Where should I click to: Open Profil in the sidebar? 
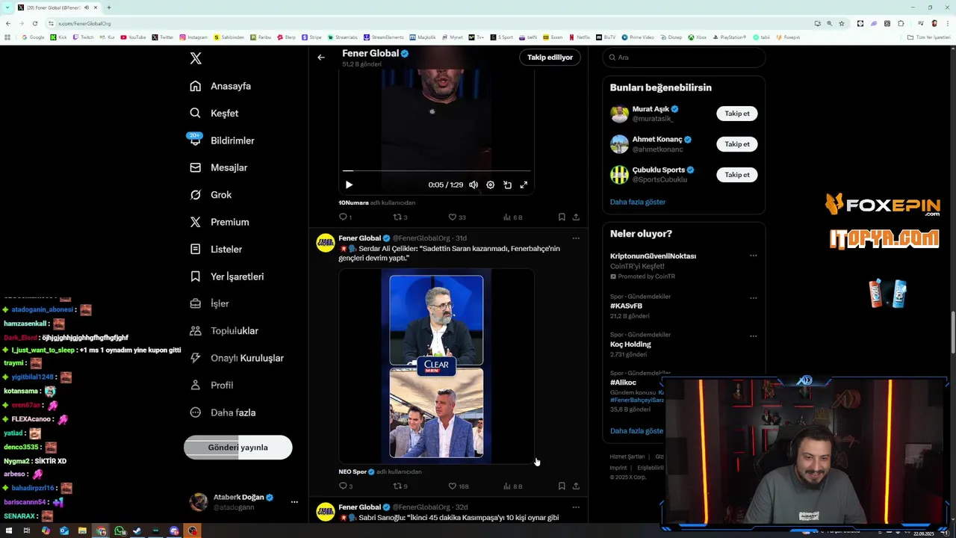coord(211,385)
